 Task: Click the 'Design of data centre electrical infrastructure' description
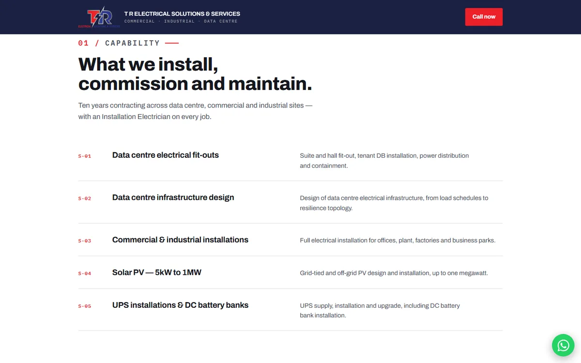(x=394, y=203)
